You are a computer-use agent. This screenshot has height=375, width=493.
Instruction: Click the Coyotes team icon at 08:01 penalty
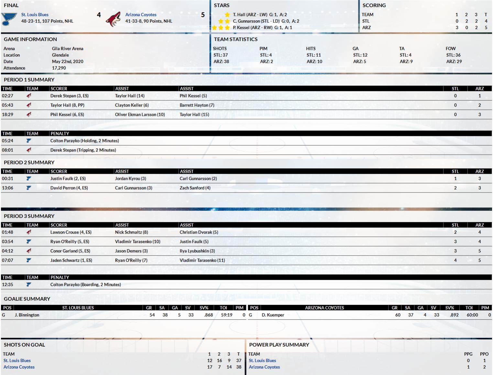(29, 150)
